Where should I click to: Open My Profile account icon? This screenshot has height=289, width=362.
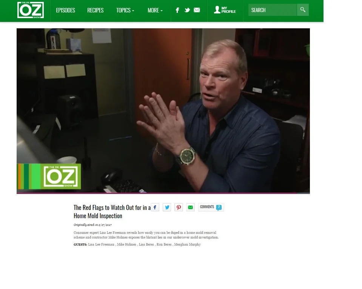(x=225, y=10)
